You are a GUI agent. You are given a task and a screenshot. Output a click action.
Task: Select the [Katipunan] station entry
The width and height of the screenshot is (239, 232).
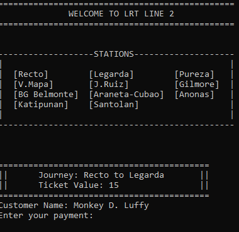click(41, 105)
